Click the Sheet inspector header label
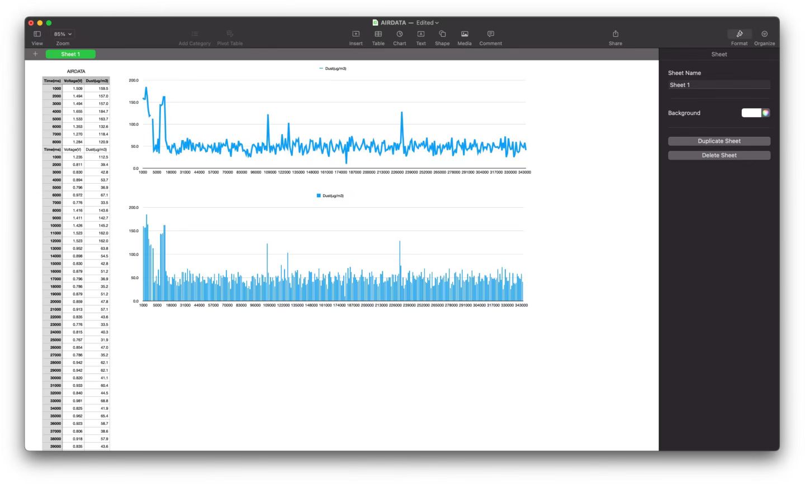Image resolution: width=805 pixels, height=484 pixels. pyautogui.click(x=719, y=54)
